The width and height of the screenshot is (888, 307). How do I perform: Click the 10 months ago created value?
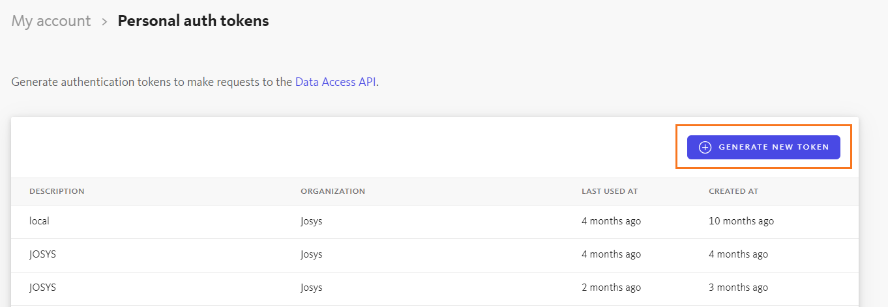coord(741,221)
